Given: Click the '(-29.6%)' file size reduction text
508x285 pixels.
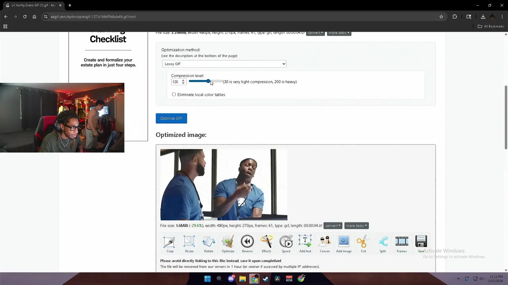Looking at the screenshot, I should [196, 226].
